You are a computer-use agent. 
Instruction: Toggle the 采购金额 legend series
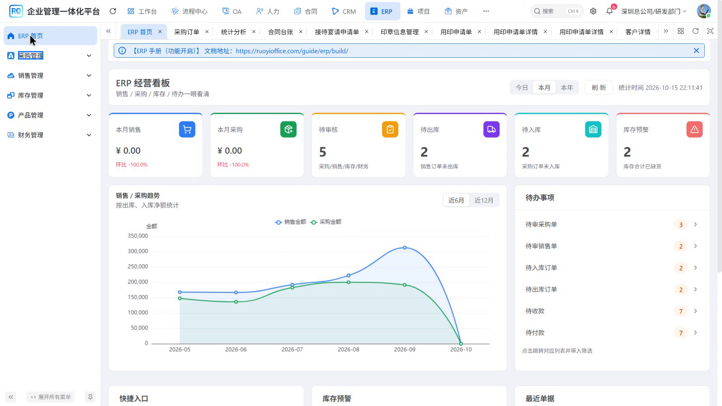tap(326, 222)
